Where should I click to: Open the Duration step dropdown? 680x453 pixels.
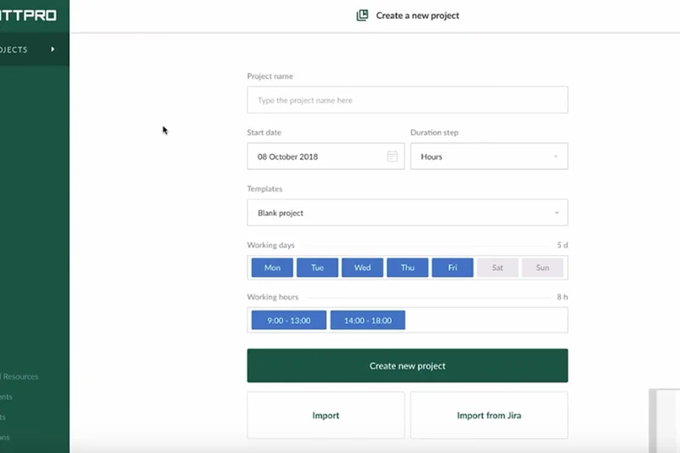click(x=489, y=156)
